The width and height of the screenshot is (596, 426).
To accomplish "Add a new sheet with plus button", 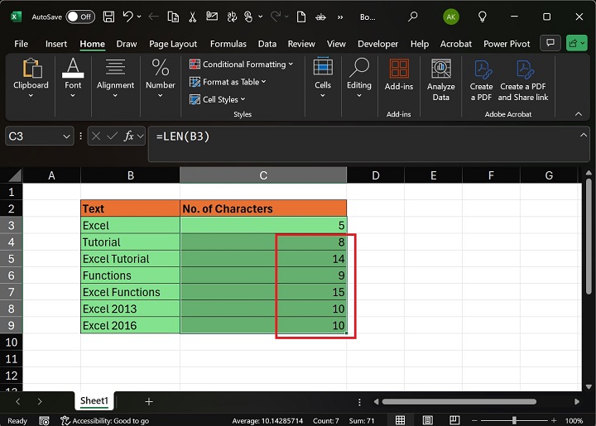I will point(149,401).
